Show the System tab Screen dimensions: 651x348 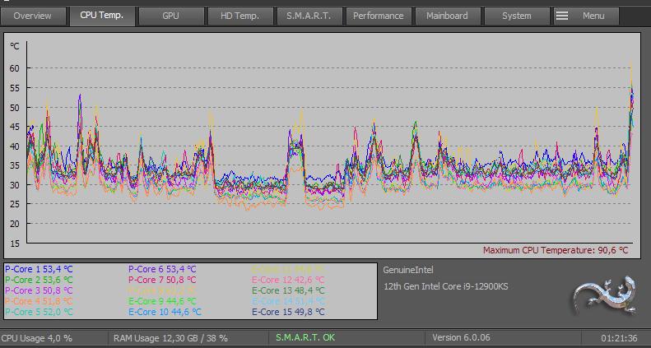(516, 16)
